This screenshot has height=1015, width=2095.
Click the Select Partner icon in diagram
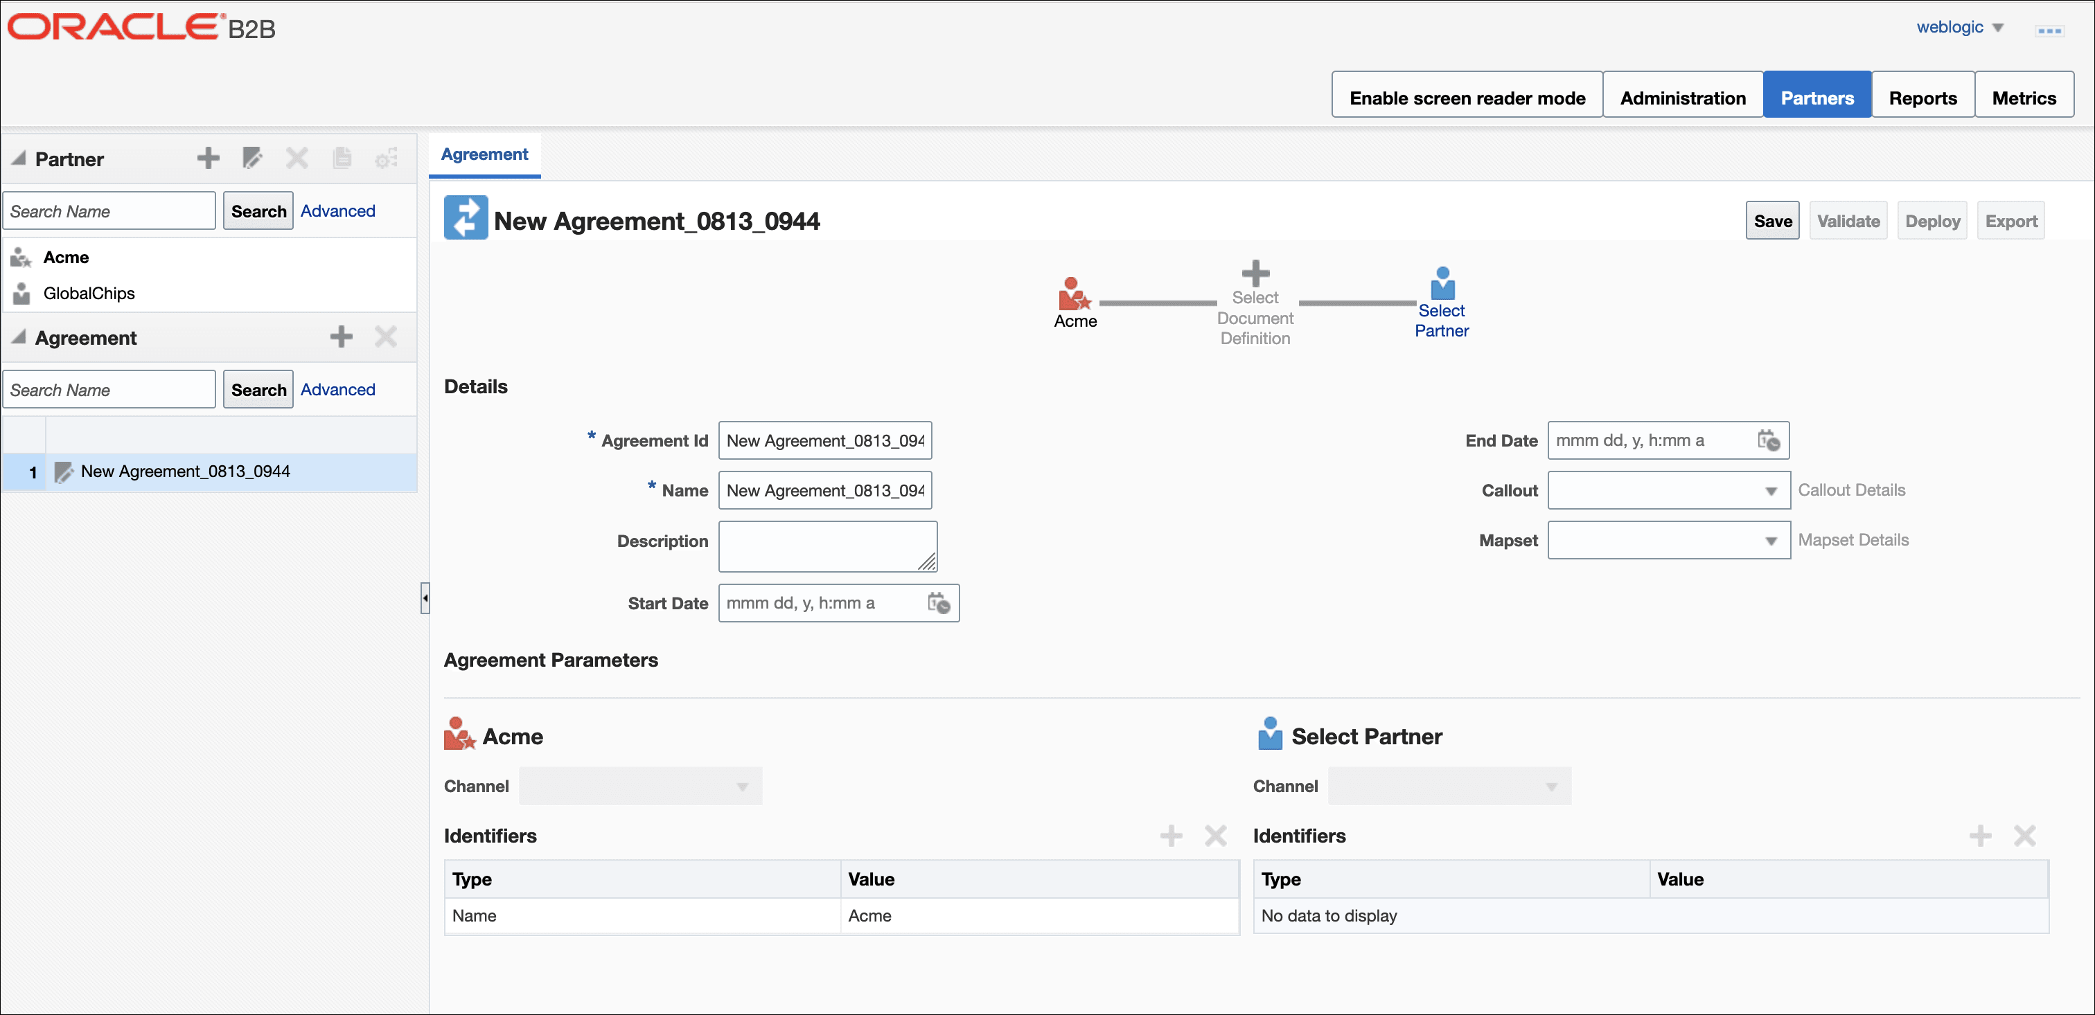click(x=1442, y=284)
